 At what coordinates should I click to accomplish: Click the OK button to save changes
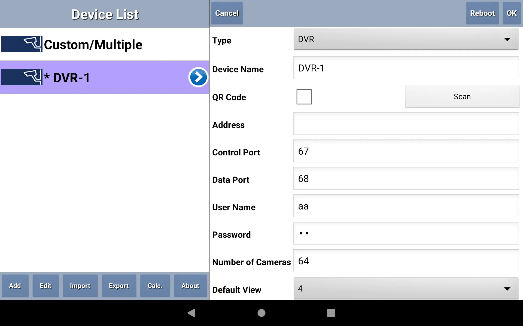click(x=511, y=13)
